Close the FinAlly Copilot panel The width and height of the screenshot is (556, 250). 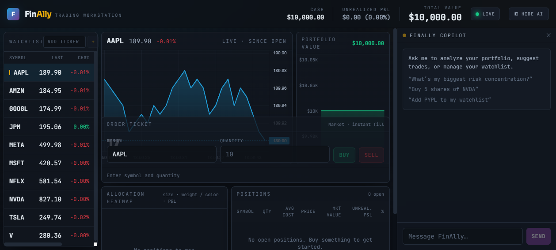(548, 35)
